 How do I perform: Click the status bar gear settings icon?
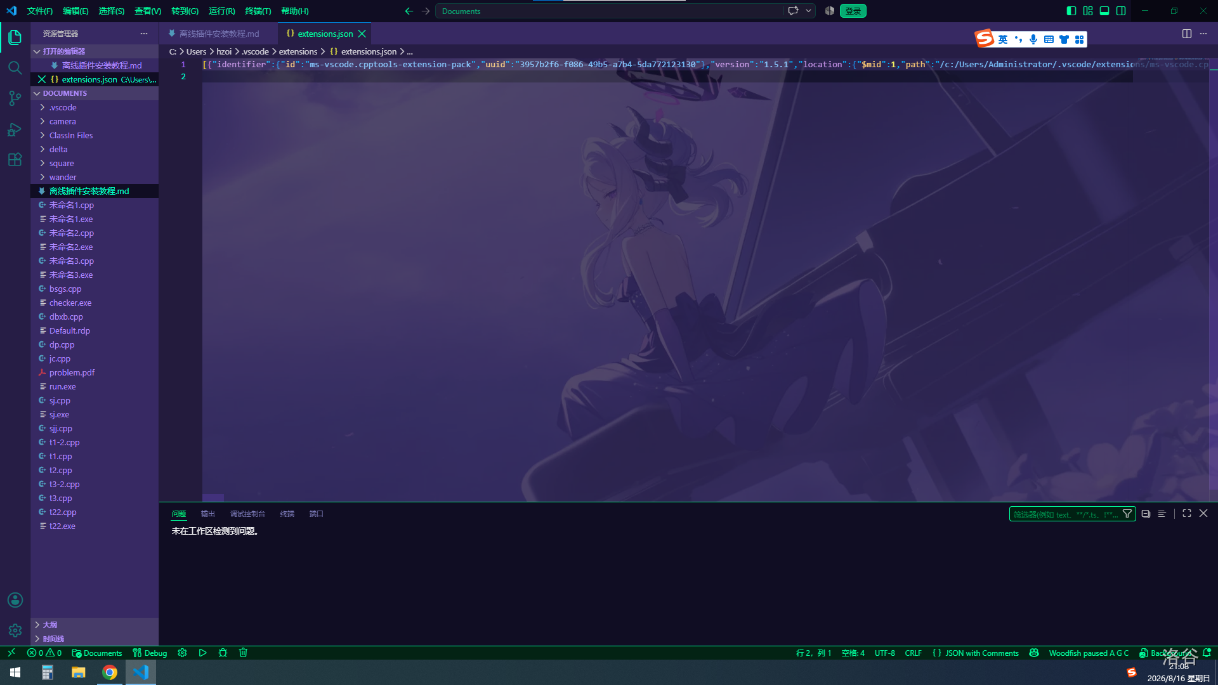point(182,653)
